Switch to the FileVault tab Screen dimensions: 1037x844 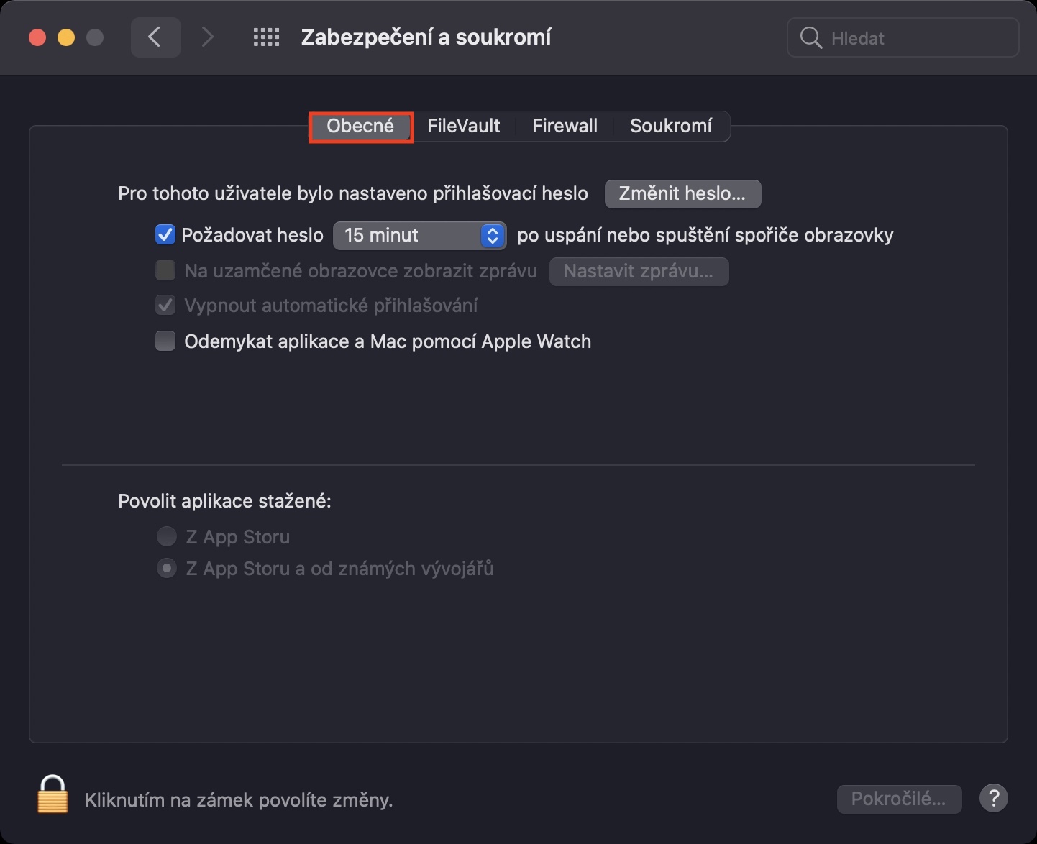[x=463, y=127]
